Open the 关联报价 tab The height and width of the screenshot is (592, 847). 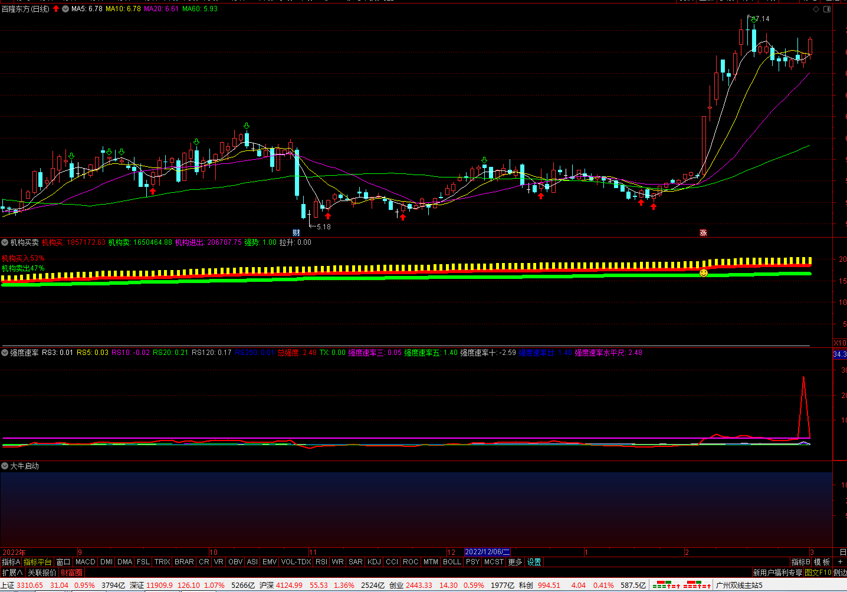coord(42,573)
